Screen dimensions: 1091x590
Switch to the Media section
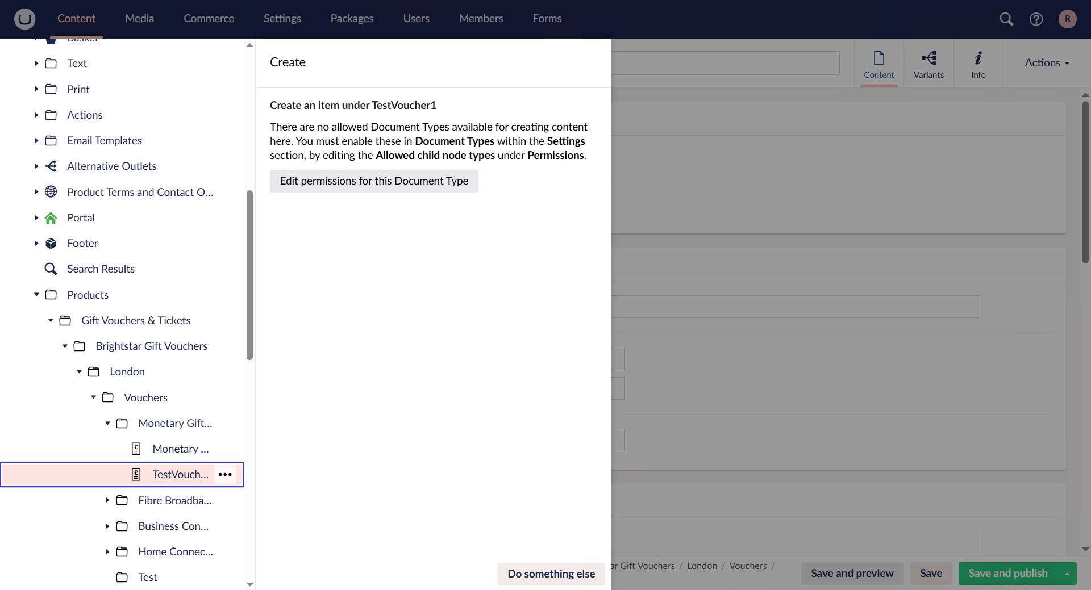point(139,18)
